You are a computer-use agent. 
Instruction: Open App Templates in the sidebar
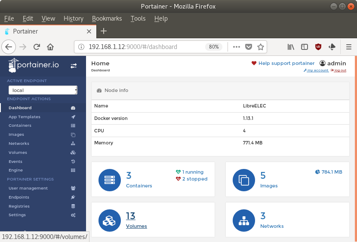(43, 117)
